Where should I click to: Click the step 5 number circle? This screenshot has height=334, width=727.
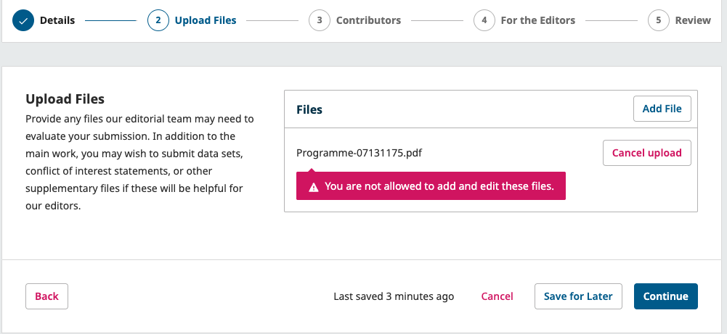click(658, 20)
